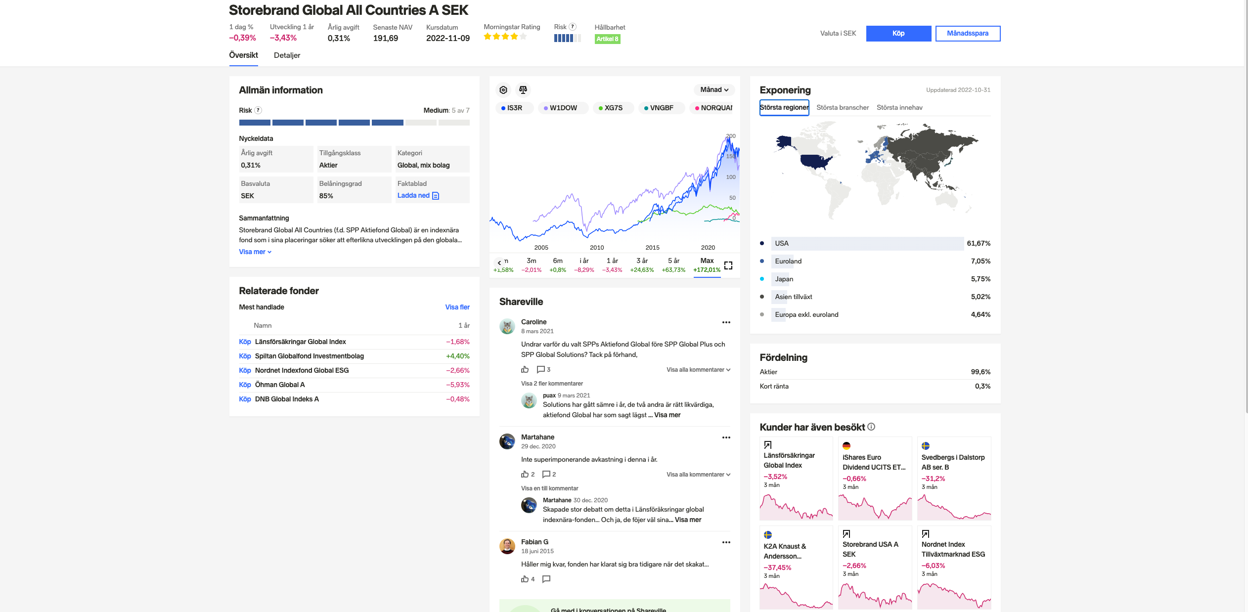Buy Länsförsäkringar Global Index via Köp
This screenshot has width=1248, height=612.
pos(245,342)
